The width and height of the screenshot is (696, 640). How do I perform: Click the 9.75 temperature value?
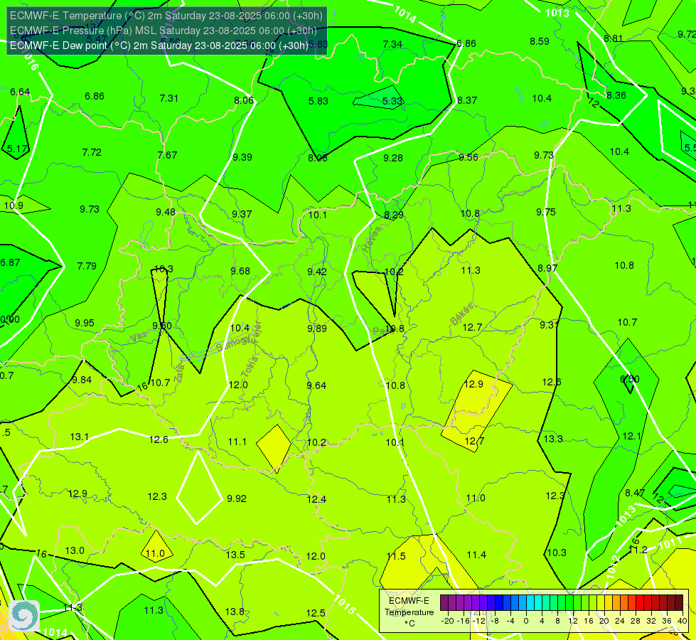[545, 213]
